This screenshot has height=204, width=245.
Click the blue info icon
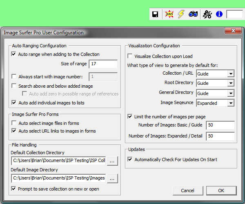click(x=219, y=14)
